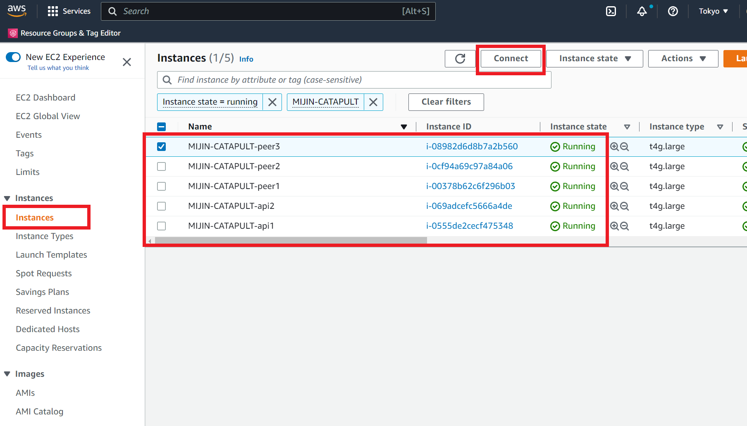Zoom in filter icon for peer2 row

click(x=614, y=166)
